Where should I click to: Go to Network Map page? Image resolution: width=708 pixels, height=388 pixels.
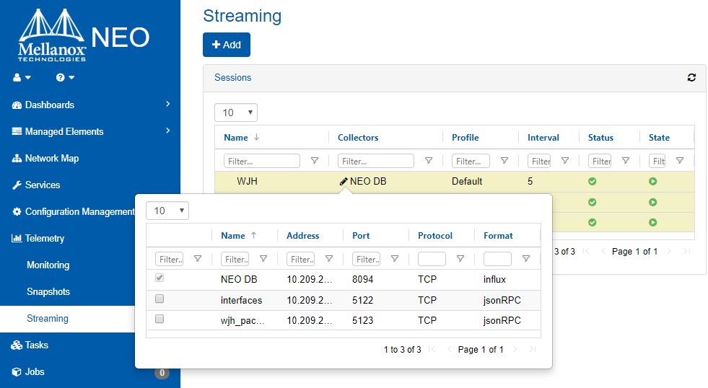52,158
